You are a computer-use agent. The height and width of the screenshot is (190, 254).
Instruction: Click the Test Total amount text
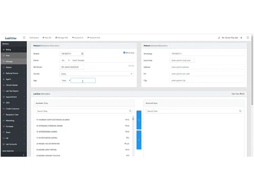click(238, 94)
